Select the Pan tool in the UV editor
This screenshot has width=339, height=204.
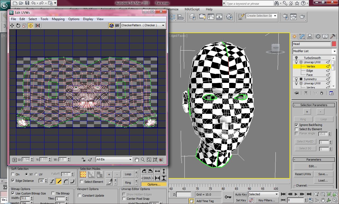tap(137, 160)
